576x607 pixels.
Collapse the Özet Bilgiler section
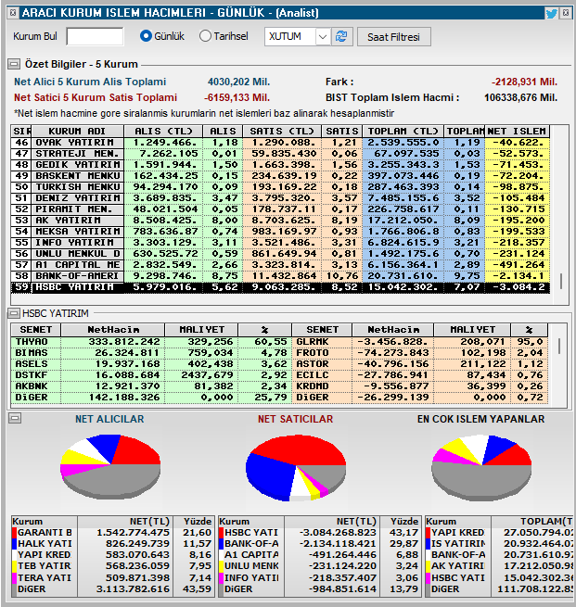[x=14, y=64]
